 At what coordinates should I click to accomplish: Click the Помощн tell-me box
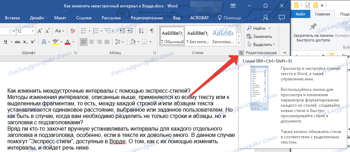(229, 18)
